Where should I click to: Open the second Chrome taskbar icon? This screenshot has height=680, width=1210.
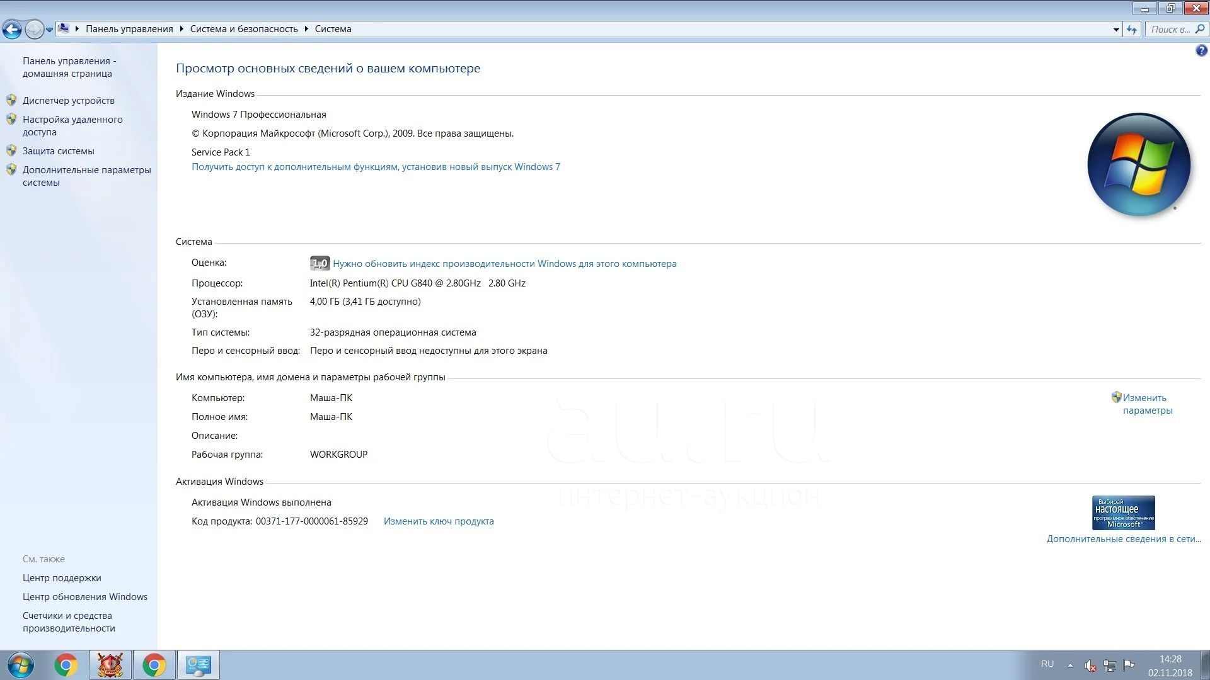coord(154,665)
